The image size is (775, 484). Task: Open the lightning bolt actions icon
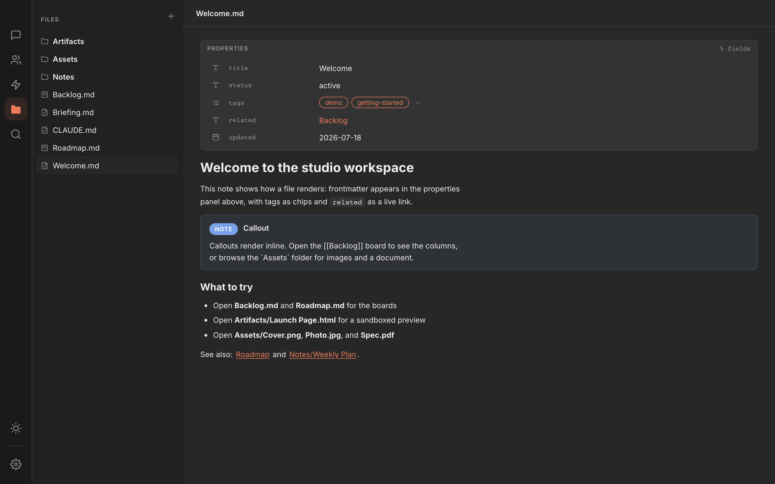[x=16, y=84]
